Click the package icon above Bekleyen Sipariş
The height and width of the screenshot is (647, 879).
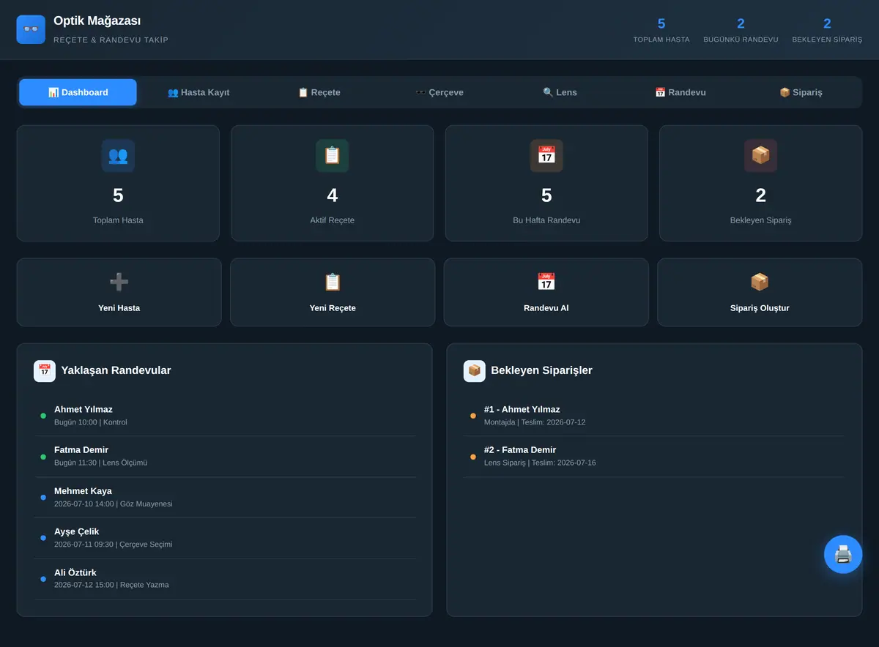761,155
